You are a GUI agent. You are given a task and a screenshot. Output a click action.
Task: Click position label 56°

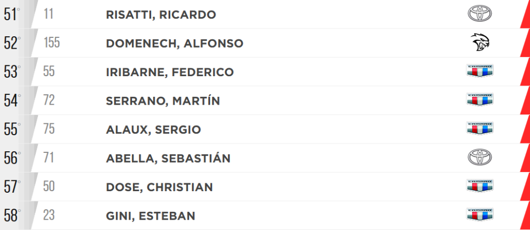click(12, 159)
